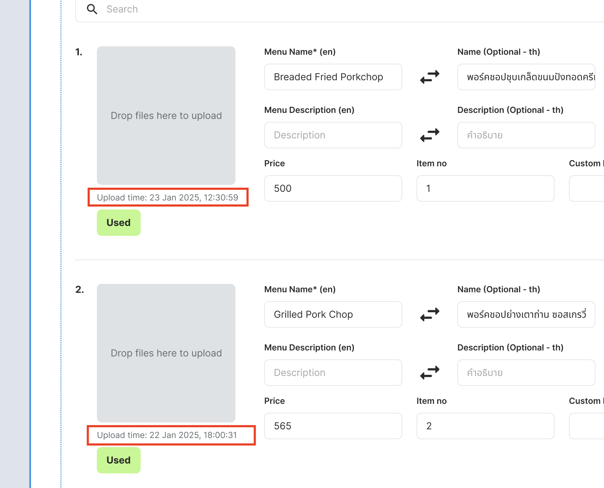Select the Price field showing 565
This screenshot has height=488, width=604.
click(x=333, y=426)
